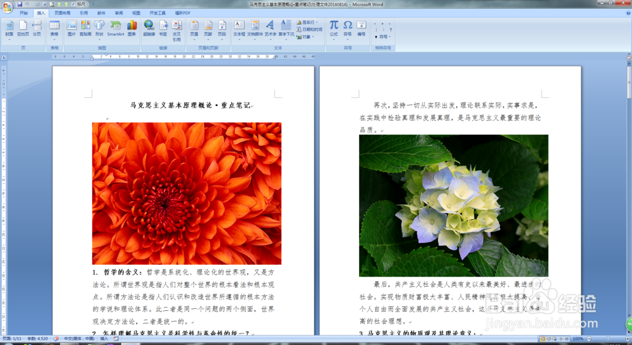This screenshot has width=632, height=345.
Task: Insert date and time with 日期和时间
Action: [x=310, y=30]
